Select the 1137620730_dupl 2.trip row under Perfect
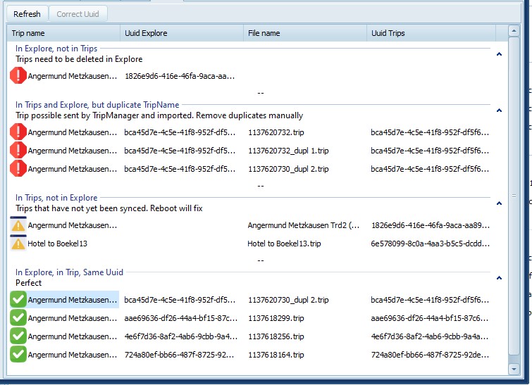The image size is (532, 385). [x=289, y=300]
